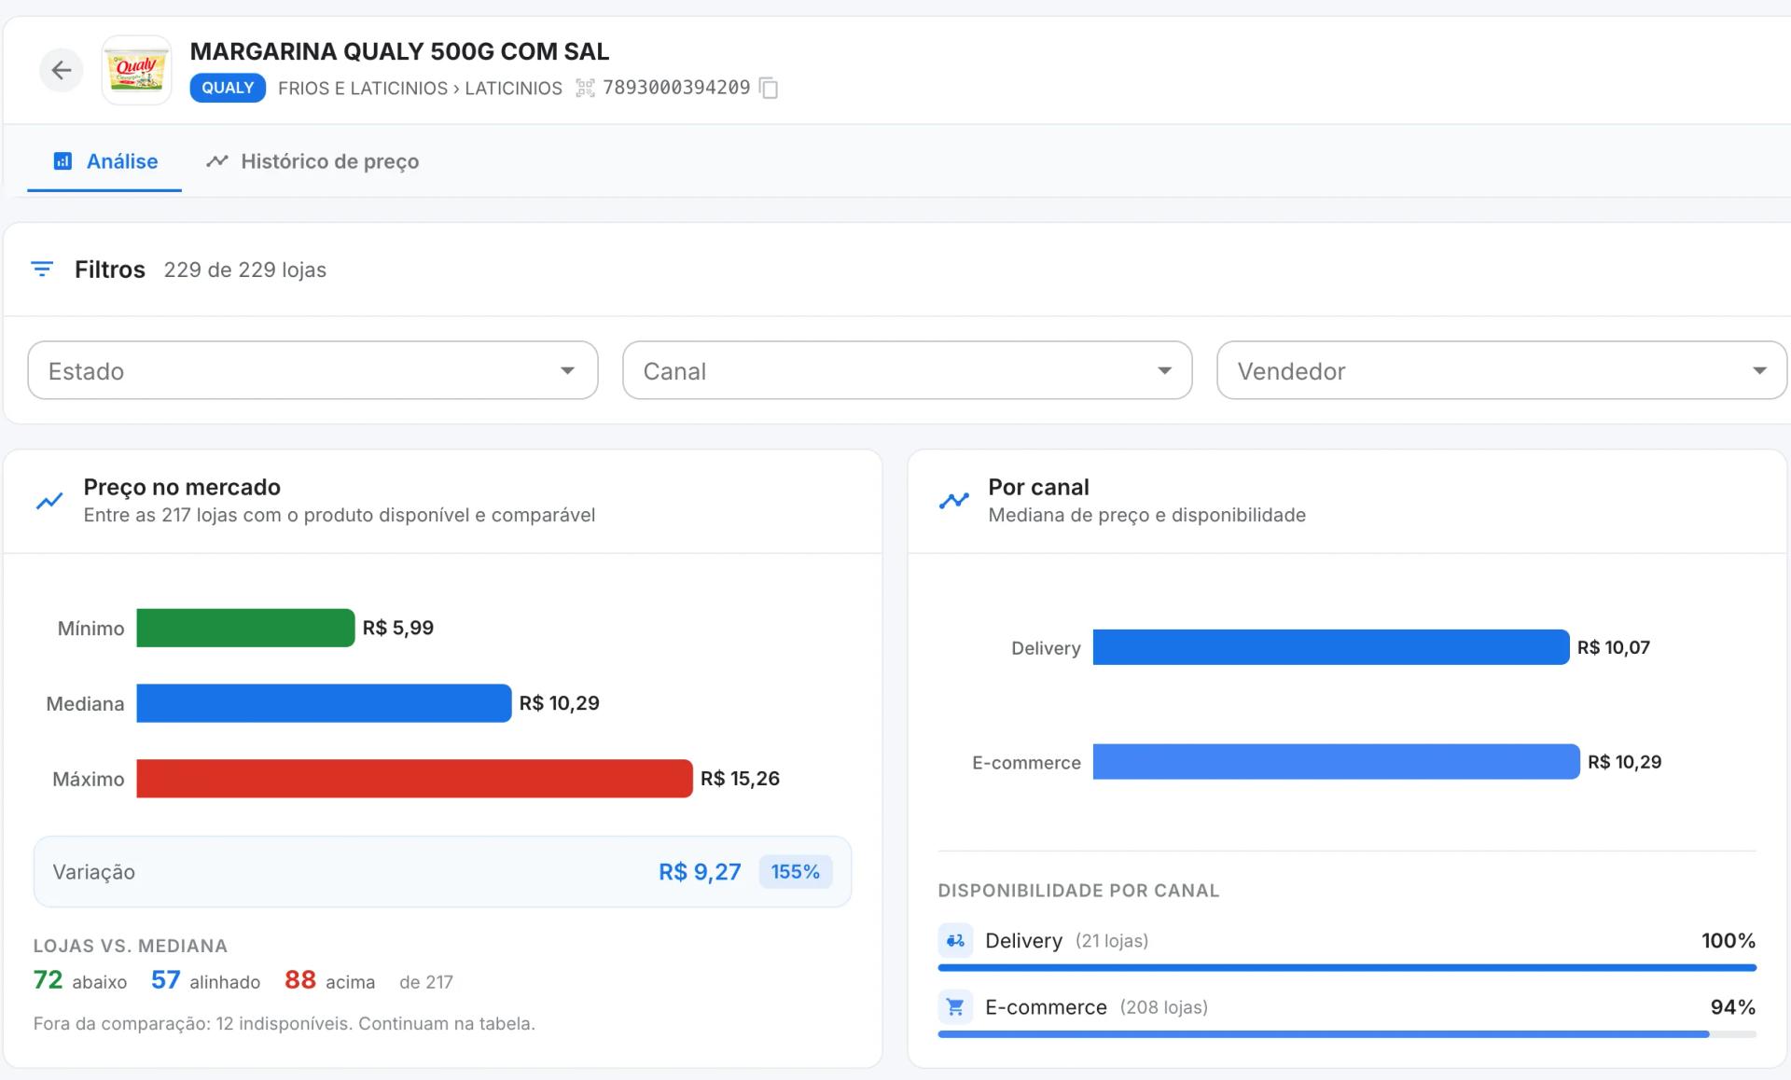The width and height of the screenshot is (1791, 1080).
Task: Click the blue Mediana bar
Action: click(x=324, y=703)
